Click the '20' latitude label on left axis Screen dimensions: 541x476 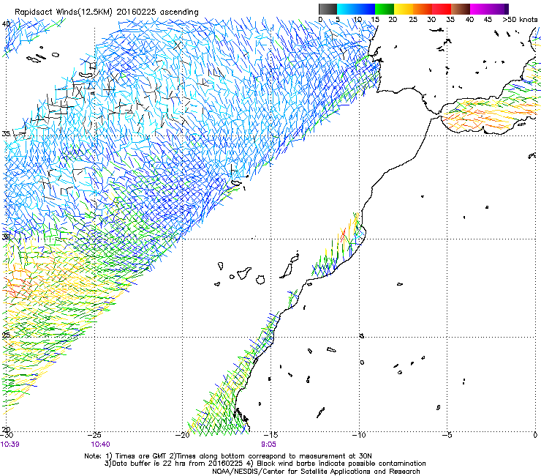pos(6,430)
